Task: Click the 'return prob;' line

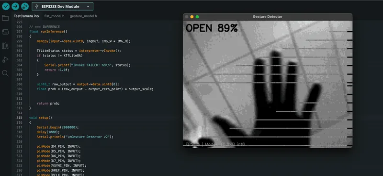Action: [x=48, y=103]
